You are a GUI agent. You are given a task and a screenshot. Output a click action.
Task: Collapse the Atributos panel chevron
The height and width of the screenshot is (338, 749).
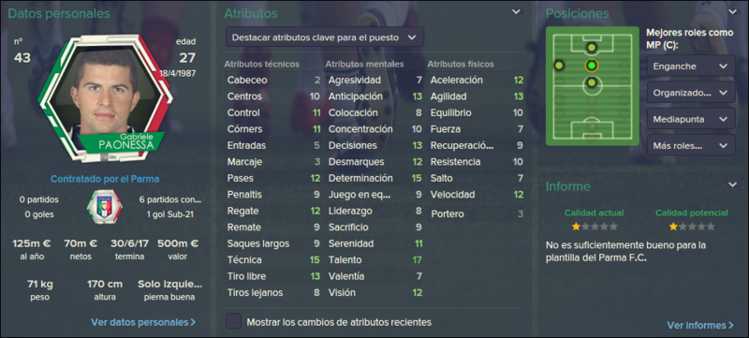click(x=517, y=12)
